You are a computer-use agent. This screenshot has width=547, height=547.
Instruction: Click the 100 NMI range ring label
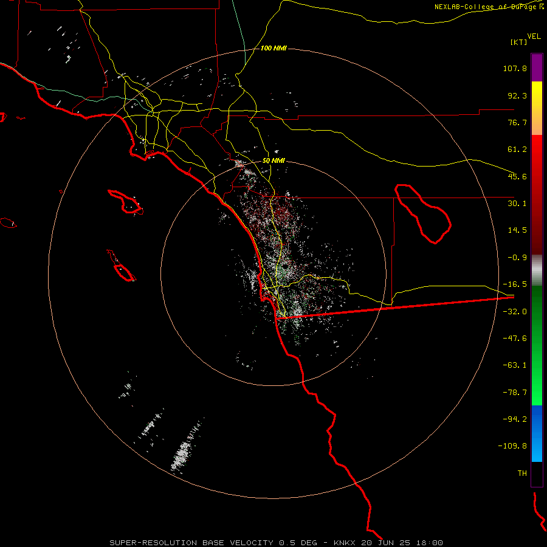pyautogui.click(x=273, y=48)
